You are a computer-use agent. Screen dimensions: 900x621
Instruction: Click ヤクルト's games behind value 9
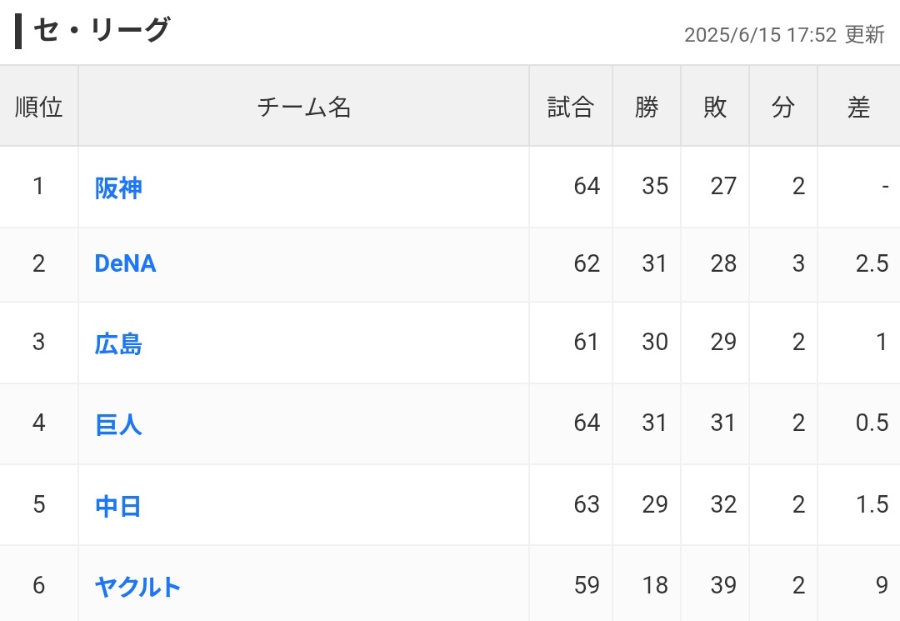click(x=882, y=586)
